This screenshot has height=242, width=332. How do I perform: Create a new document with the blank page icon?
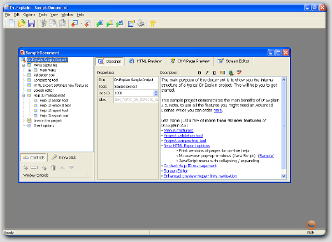pos(12,23)
